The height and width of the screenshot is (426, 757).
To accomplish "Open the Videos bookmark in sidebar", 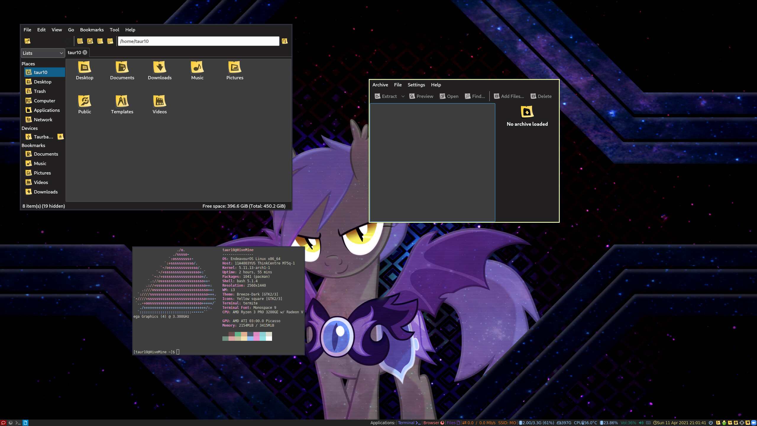I will click(44, 182).
